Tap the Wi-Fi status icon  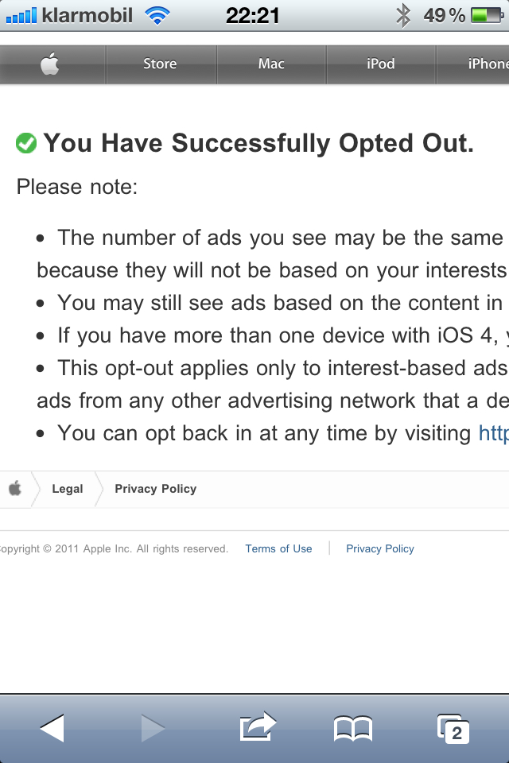(x=157, y=16)
